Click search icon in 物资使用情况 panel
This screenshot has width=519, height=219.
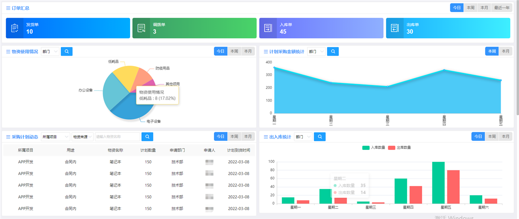pos(67,51)
